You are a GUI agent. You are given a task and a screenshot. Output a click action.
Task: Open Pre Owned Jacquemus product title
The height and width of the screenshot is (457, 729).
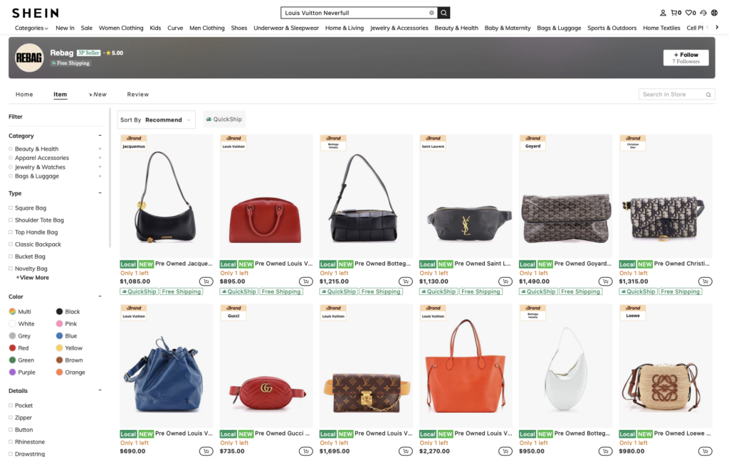tap(184, 264)
